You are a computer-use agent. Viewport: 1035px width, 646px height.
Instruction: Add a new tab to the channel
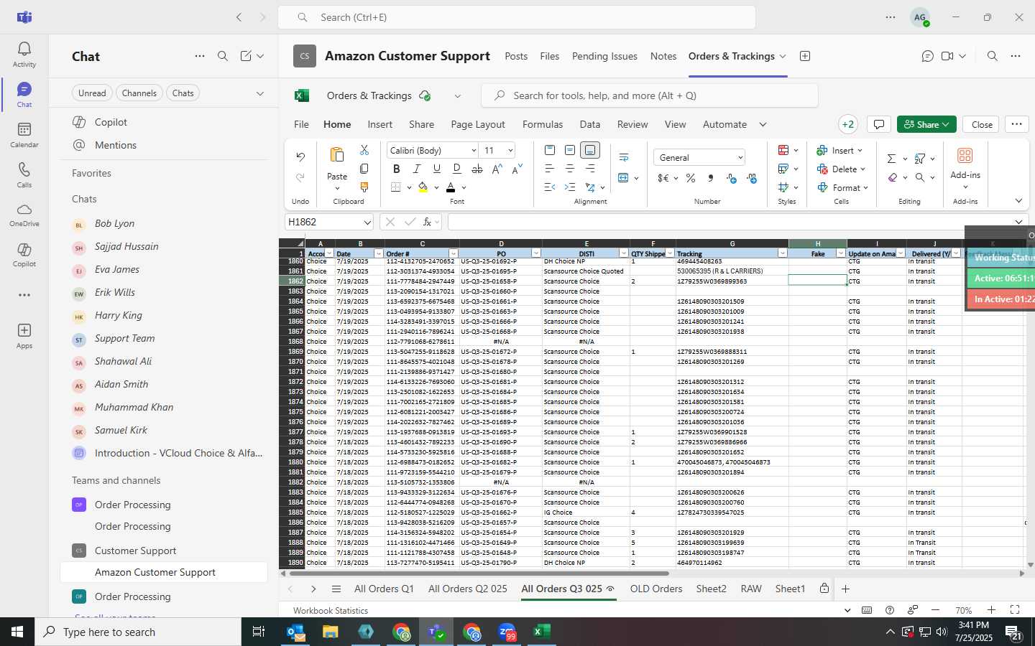click(805, 56)
